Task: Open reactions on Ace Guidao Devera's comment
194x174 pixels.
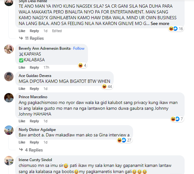Action: click(107, 86)
